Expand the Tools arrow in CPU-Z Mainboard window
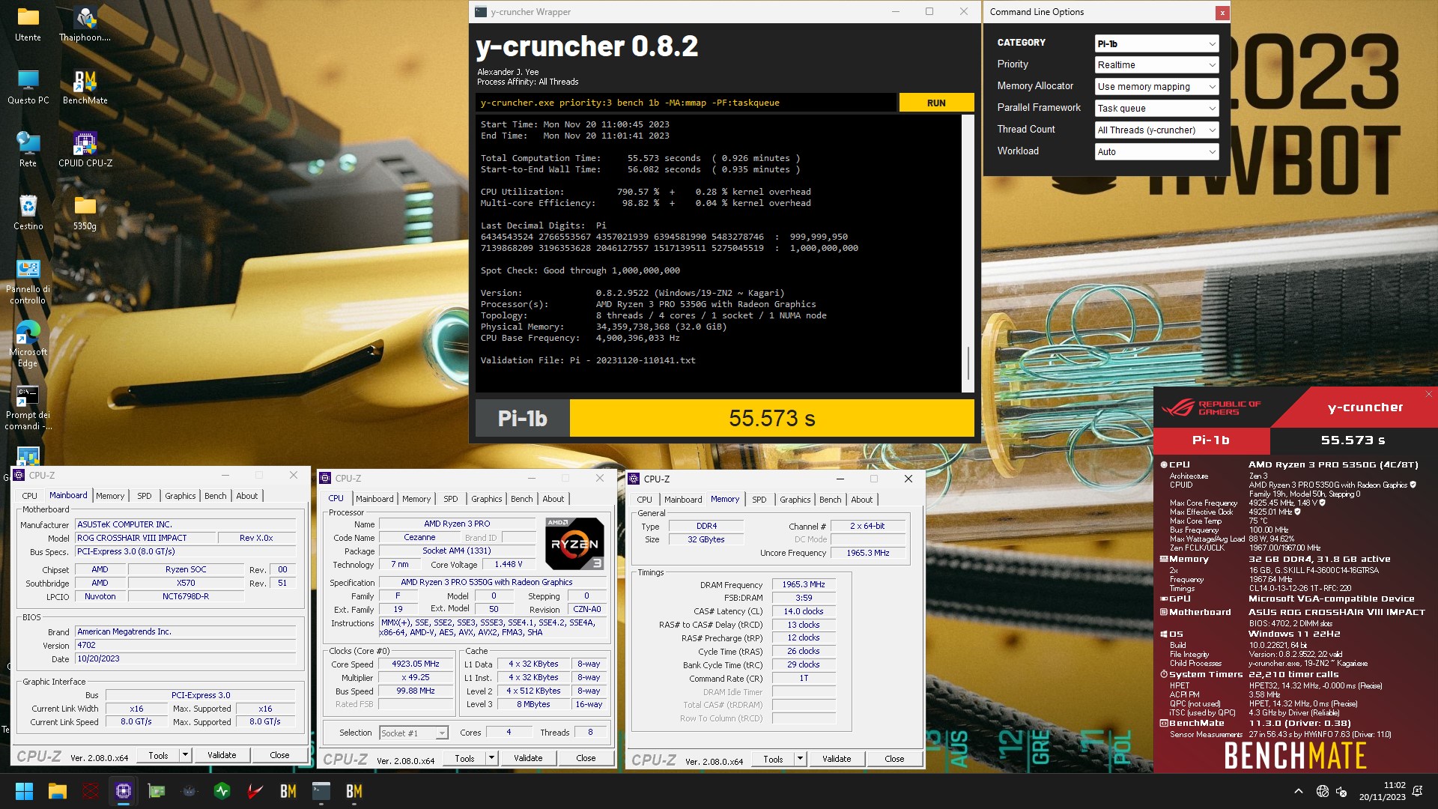Screen dimensions: 1438x809 coord(185,755)
